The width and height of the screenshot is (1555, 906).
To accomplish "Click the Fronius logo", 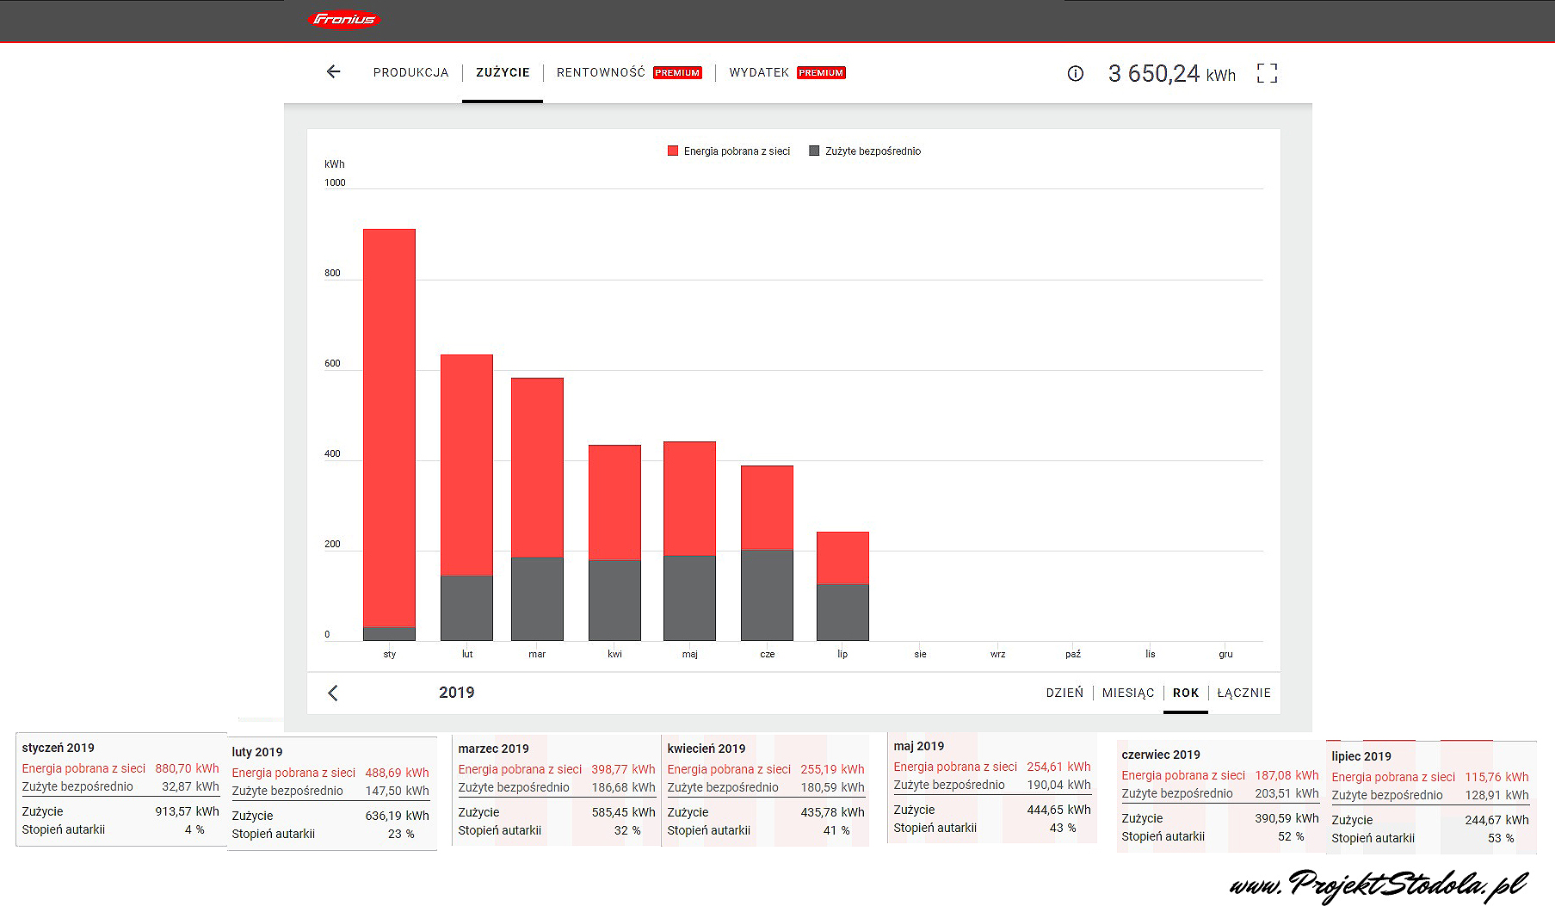I will pyautogui.click(x=343, y=19).
